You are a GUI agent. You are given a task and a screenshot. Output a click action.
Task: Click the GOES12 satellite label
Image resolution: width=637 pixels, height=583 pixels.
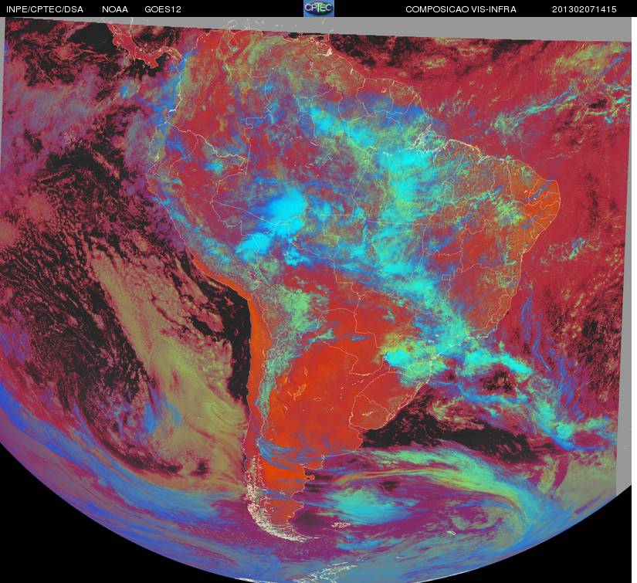click(163, 9)
